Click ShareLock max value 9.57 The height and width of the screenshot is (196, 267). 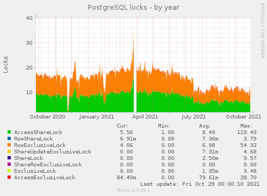(250, 158)
